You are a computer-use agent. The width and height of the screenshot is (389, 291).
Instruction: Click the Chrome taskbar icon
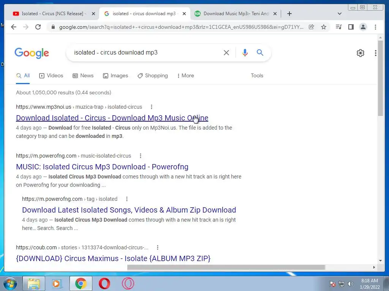[x=81, y=283]
